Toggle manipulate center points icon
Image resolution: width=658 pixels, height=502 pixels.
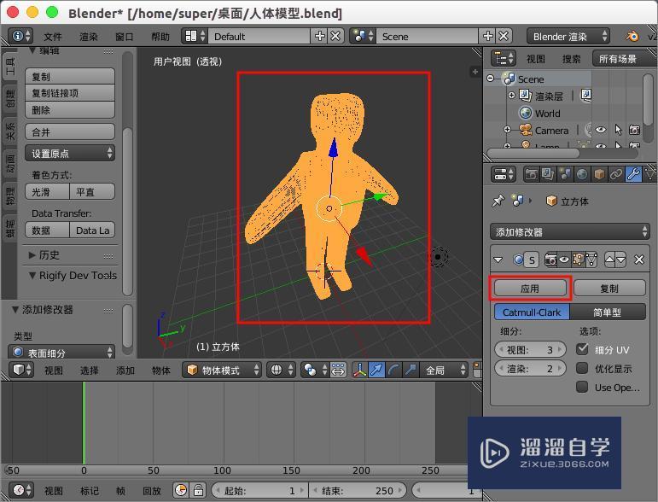pyautogui.click(x=338, y=370)
